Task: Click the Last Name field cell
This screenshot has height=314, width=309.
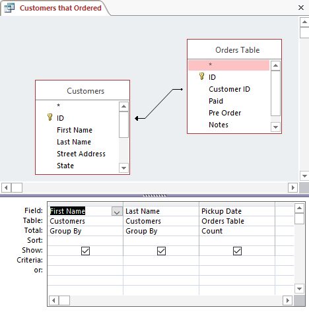Action: click(x=161, y=211)
